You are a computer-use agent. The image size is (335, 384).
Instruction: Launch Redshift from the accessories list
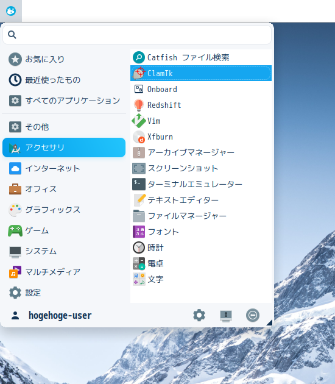pyautogui.click(x=201, y=105)
